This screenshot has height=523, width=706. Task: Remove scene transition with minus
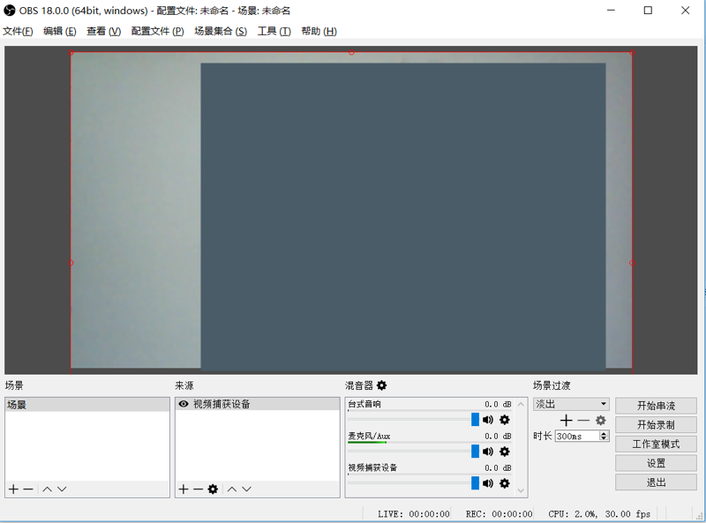click(x=583, y=421)
